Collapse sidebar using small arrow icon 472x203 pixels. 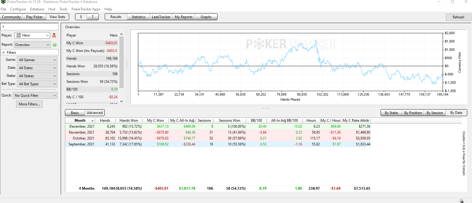coord(3,27)
